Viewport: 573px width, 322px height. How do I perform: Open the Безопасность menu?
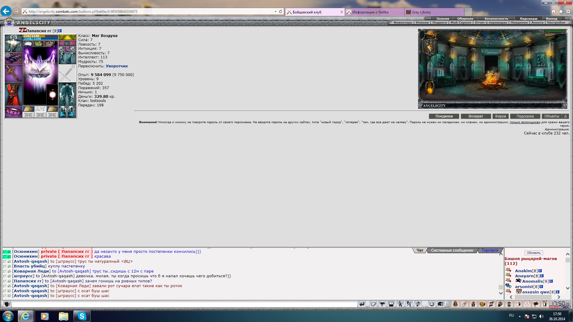click(496, 18)
